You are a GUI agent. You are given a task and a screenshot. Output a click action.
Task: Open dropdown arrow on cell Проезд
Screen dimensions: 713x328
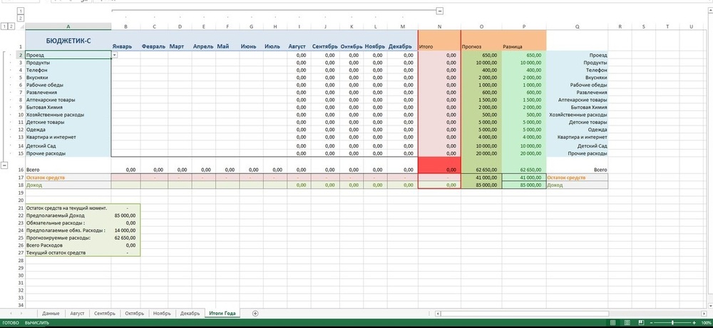click(114, 55)
